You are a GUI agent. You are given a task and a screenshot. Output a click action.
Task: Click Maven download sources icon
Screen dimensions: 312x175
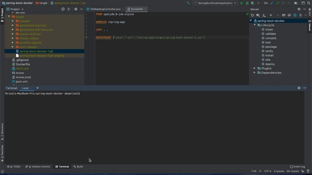(264, 15)
